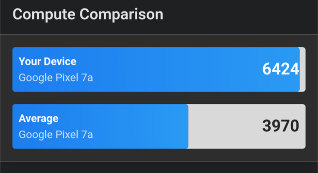Click the 7a text in the Average row
This screenshot has width=318, height=173.
(x=87, y=135)
